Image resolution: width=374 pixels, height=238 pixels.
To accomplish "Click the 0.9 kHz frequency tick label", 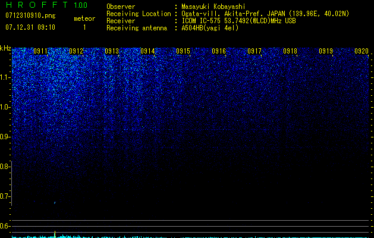I will [x=5, y=137].
